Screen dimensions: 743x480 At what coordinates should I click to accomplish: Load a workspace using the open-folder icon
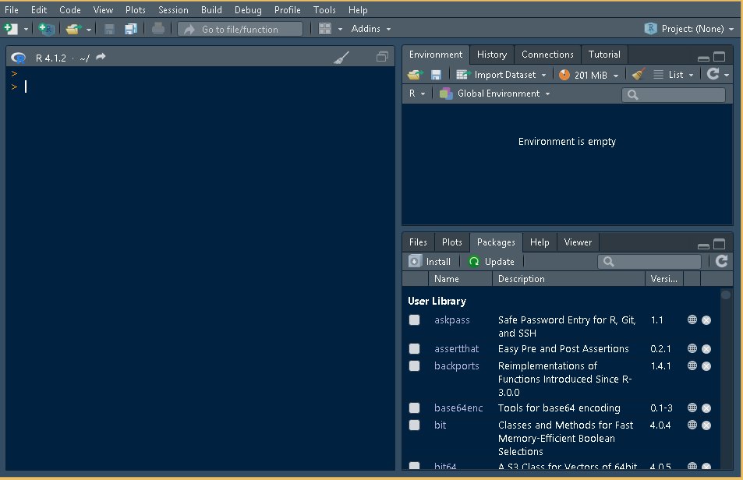point(415,74)
